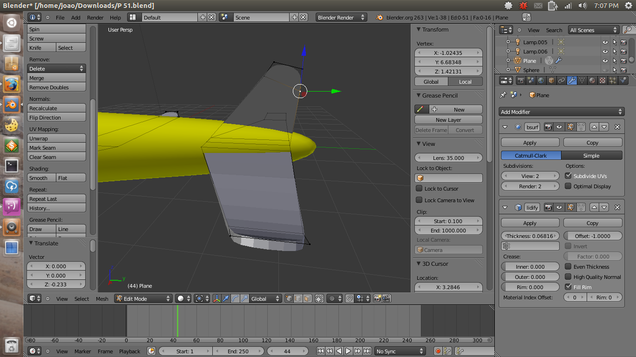Open the Render properties tab (camera icon)
The width and height of the screenshot is (636, 357).
pyautogui.click(x=521, y=80)
